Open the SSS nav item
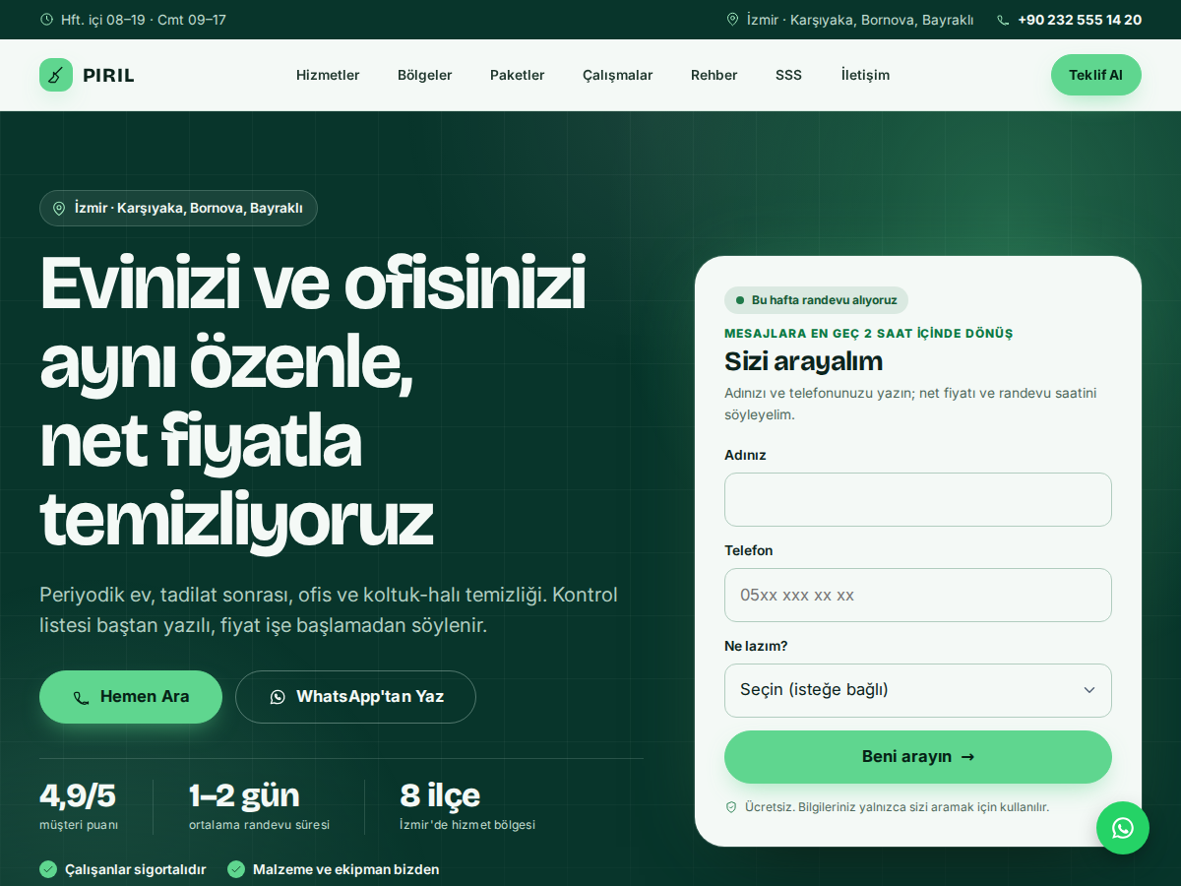The image size is (1181, 886). 788,75
